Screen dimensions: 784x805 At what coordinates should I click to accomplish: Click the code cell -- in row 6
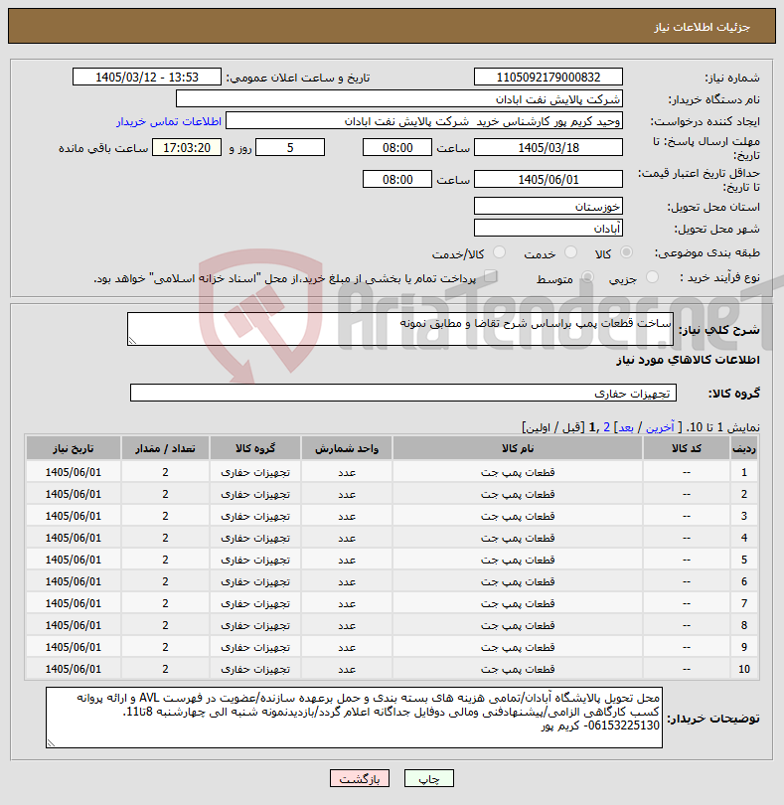pyautogui.click(x=687, y=581)
